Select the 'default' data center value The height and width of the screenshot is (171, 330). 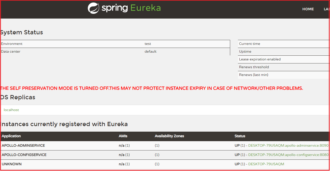point(151,51)
